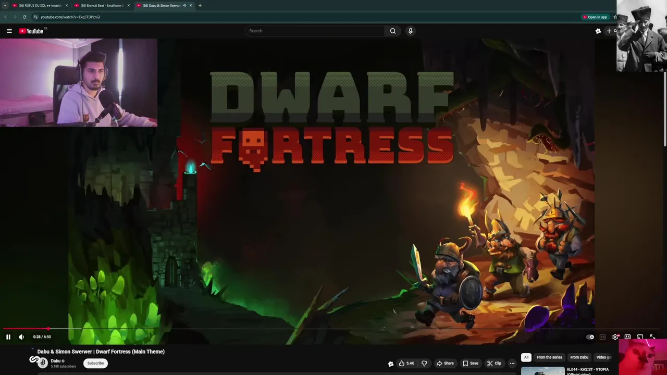
Task: Mute the tab via its speaker indicator
Action: click(x=184, y=5)
